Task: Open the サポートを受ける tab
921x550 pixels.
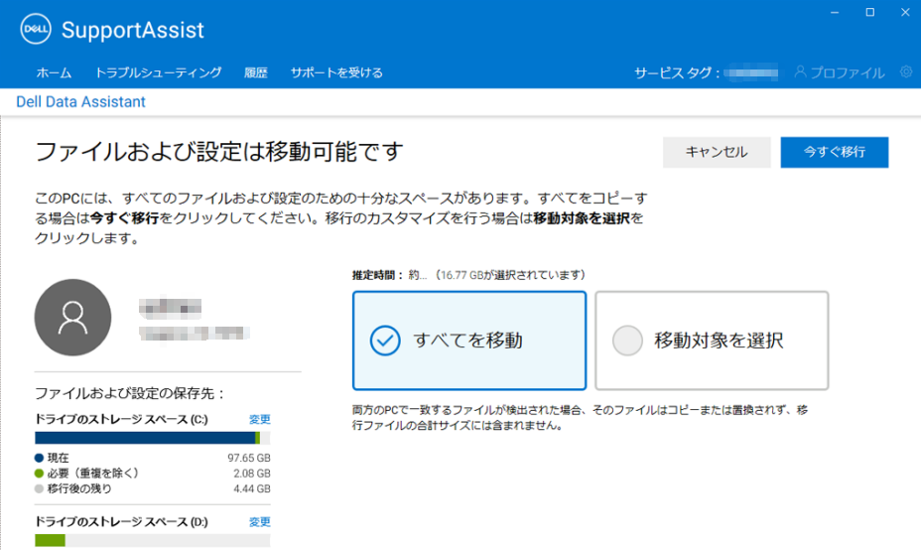Action: click(x=336, y=72)
